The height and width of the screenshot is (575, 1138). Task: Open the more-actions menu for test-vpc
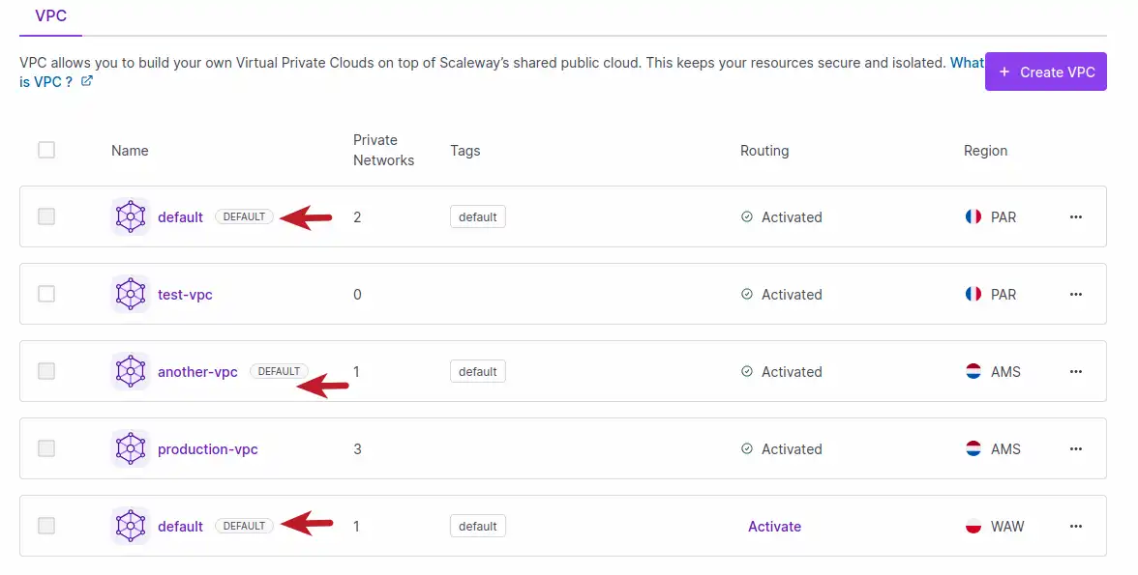tap(1076, 295)
